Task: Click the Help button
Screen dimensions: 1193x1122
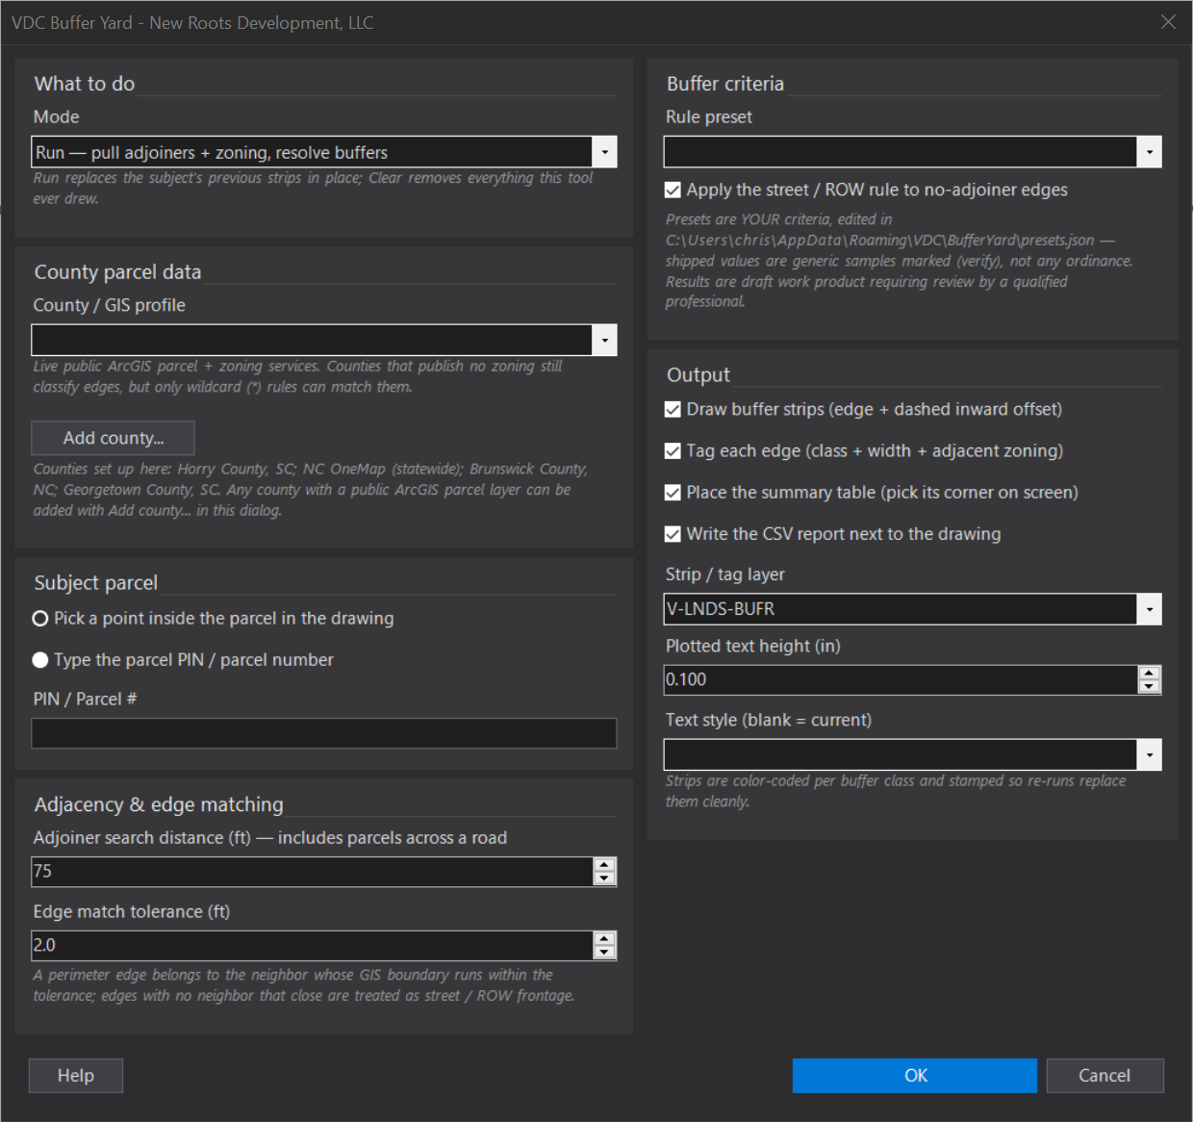Action: point(76,1076)
